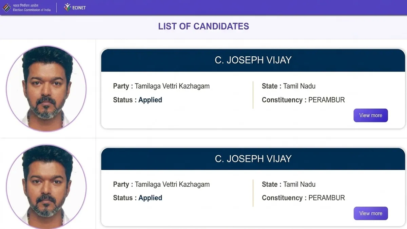407x229 pixels.
Task: Select PERAMBUR constituency in first card
Action: point(326,100)
